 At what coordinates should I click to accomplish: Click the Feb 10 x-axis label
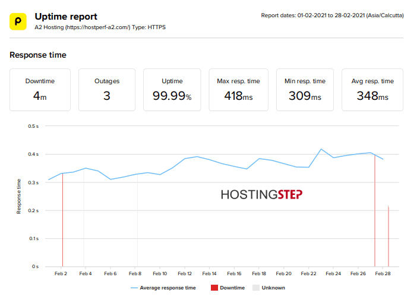coord(160,273)
